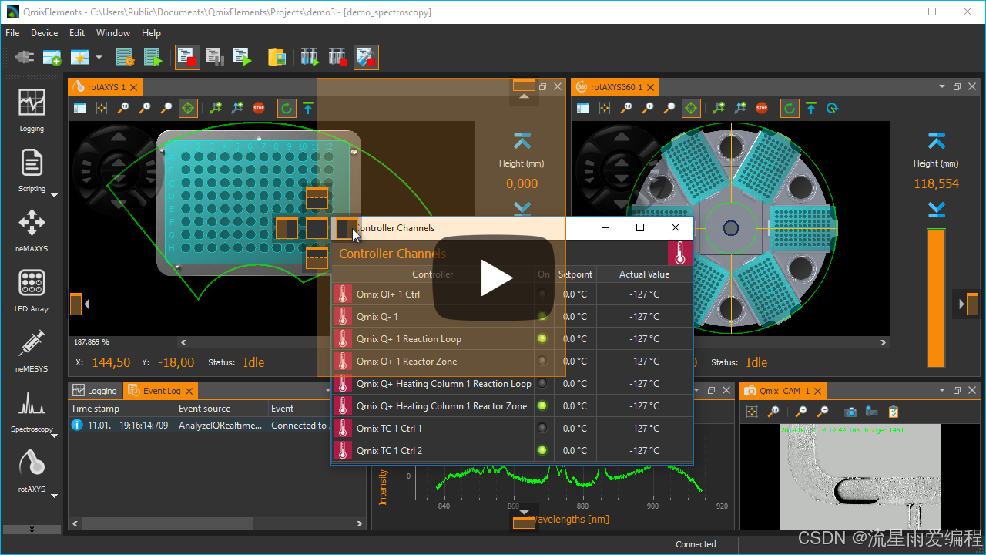Image resolution: width=986 pixels, height=555 pixels.
Task: Toggle On LED for Qmix Q+ 1 Reaction Loop
Action: point(542,338)
